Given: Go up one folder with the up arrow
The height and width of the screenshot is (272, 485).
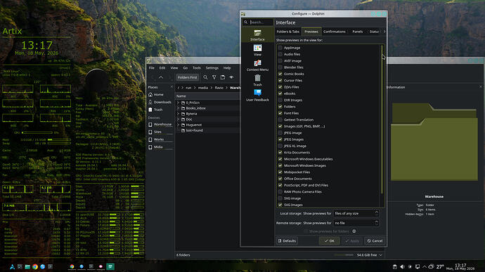Looking at the screenshot, I should point(161,77).
